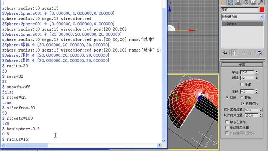This screenshot has height=151, width=268.
Task: Click the vertical scrollbar thumb in listener
Action: [164, 73]
